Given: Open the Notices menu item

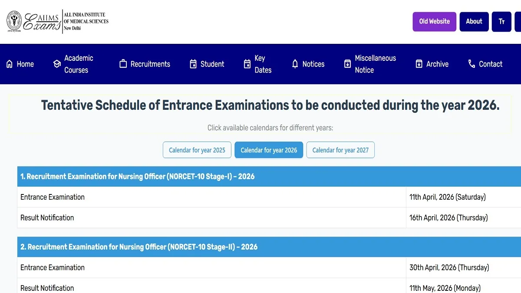Looking at the screenshot, I should [313, 64].
